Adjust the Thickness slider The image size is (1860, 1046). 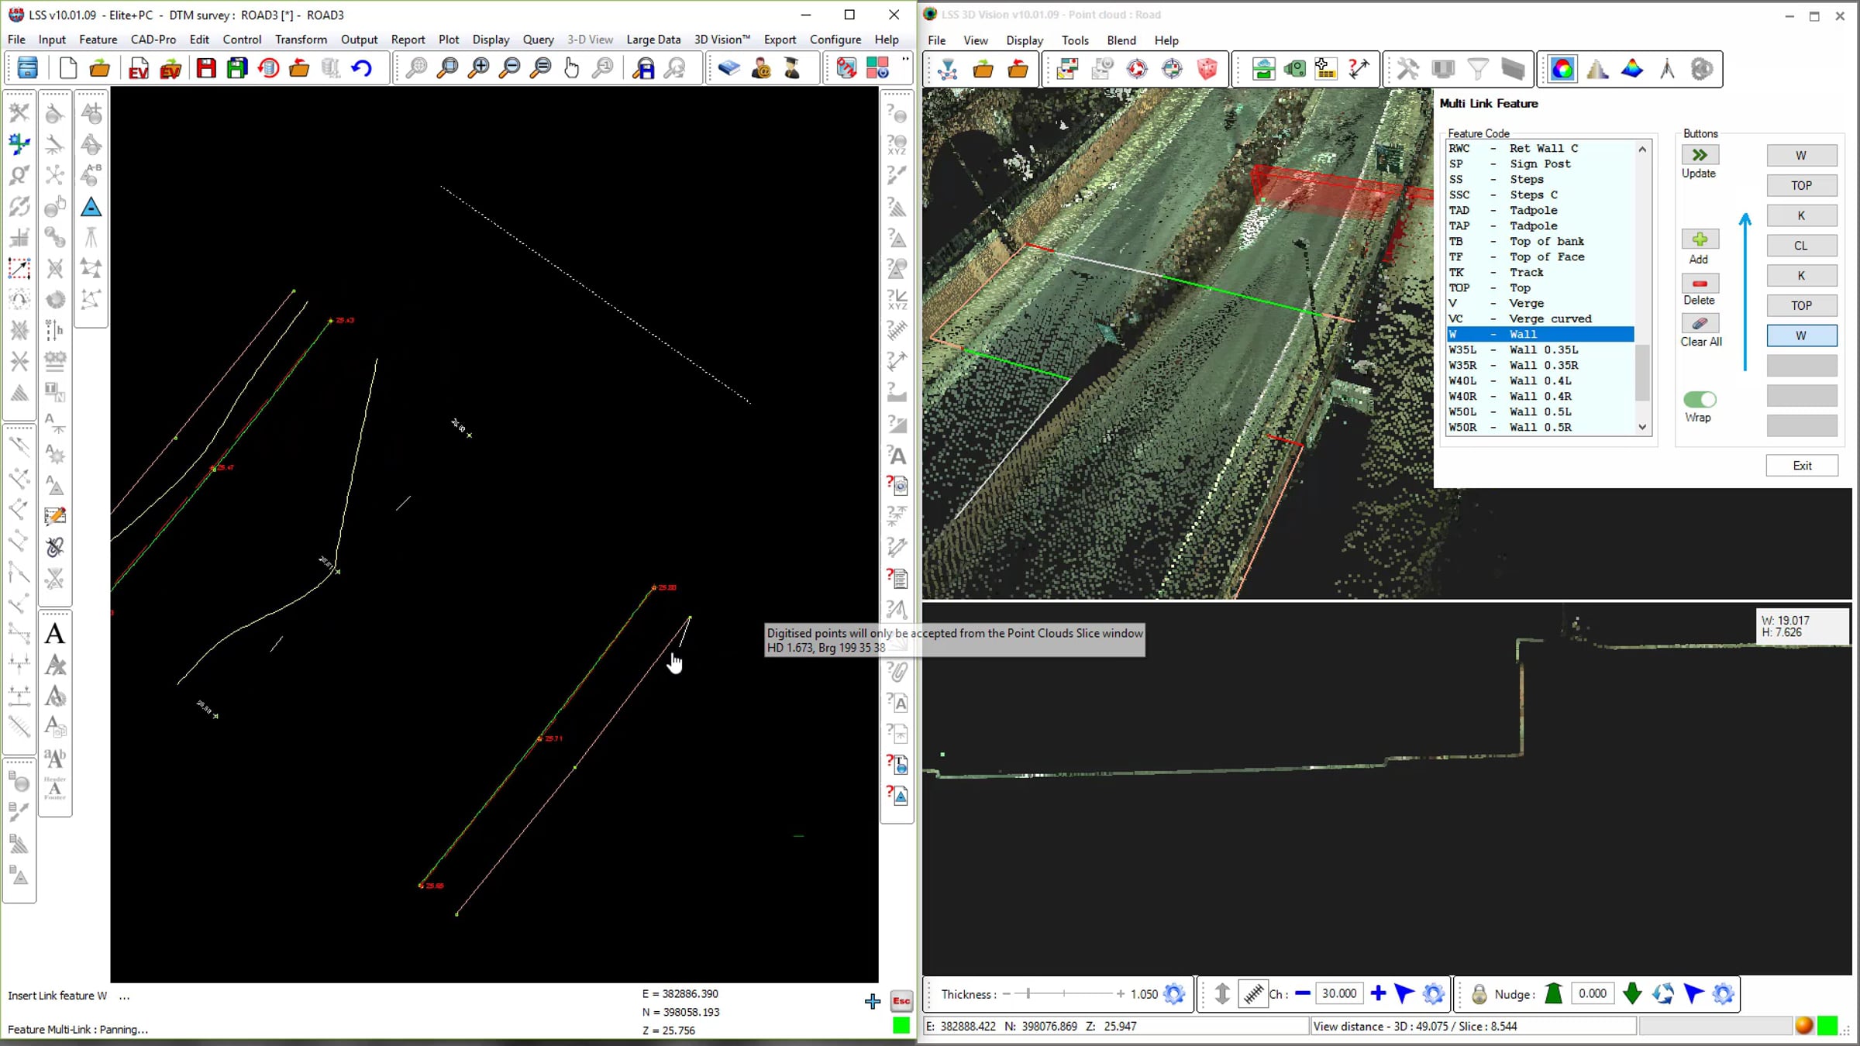coord(1028,994)
